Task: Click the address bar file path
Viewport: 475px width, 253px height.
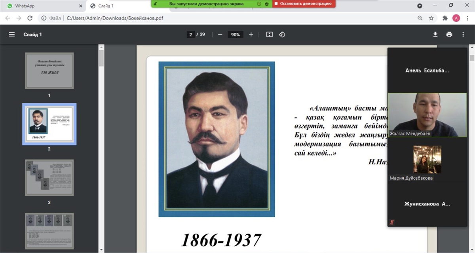Action: pos(115,18)
